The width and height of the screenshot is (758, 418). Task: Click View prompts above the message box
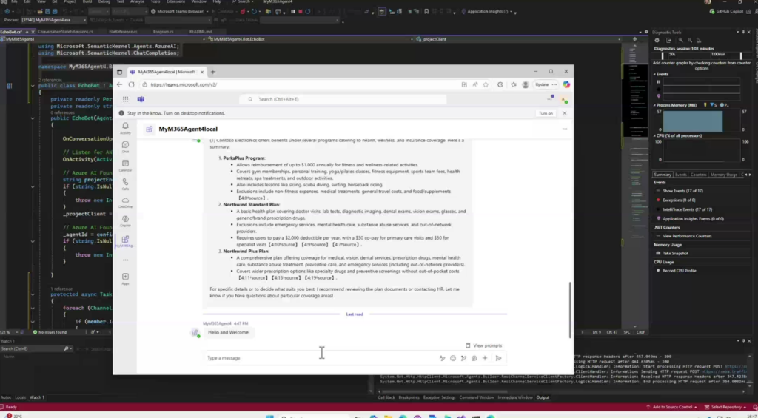coord(483,345)
